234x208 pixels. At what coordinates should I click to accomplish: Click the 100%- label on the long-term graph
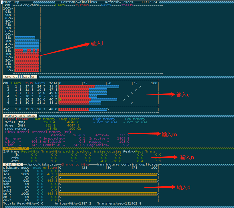(x=8, y=8)
